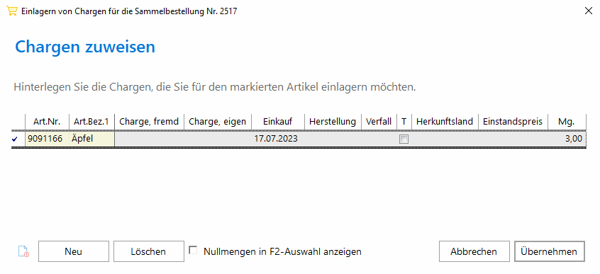Select the Mg. quantity cell 3,00

point(567,139)
